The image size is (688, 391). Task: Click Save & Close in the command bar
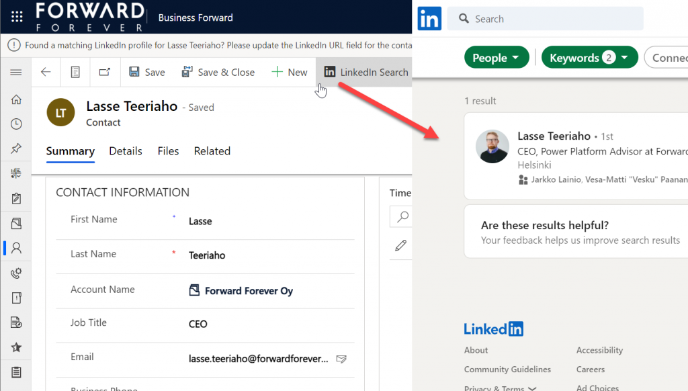click(x=218, y=72)
